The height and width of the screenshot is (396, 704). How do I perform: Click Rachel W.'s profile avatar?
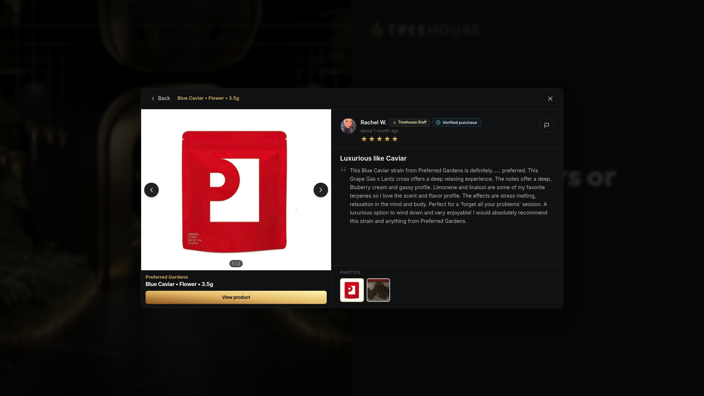348,126
